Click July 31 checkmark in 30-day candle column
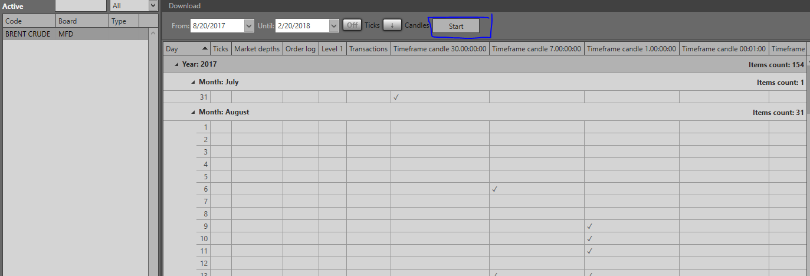810x276 pixels. 396,97
